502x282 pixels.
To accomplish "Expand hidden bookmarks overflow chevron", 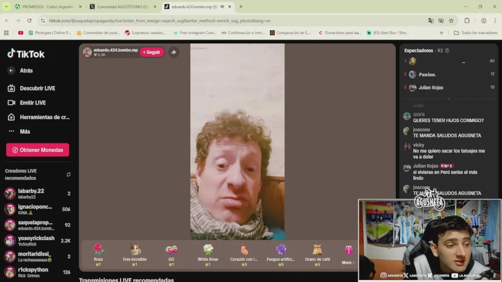I will point(441,33).
